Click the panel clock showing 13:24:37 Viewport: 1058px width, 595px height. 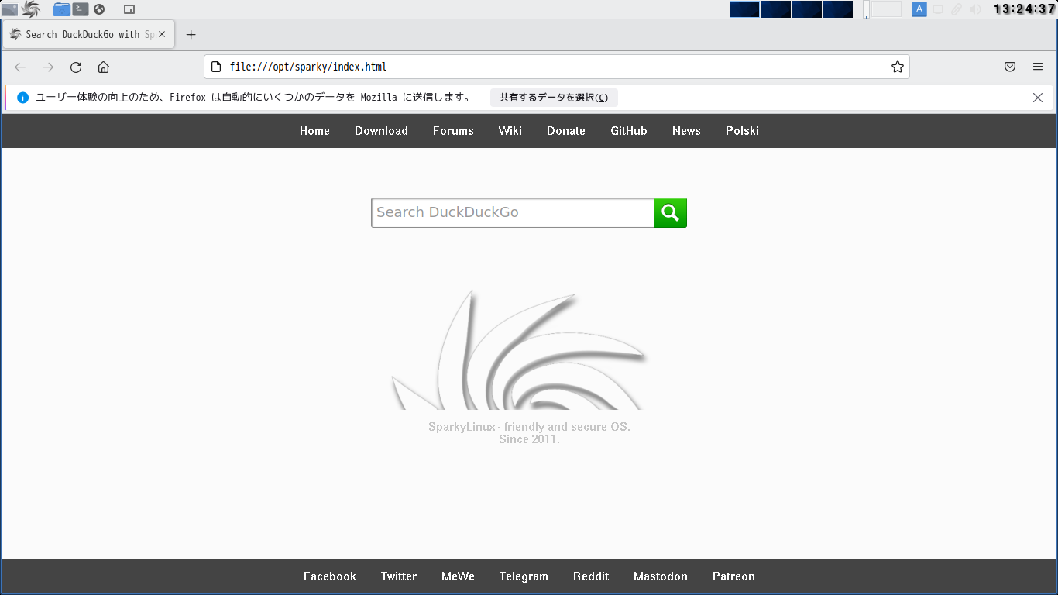(x=1025, y=9)
